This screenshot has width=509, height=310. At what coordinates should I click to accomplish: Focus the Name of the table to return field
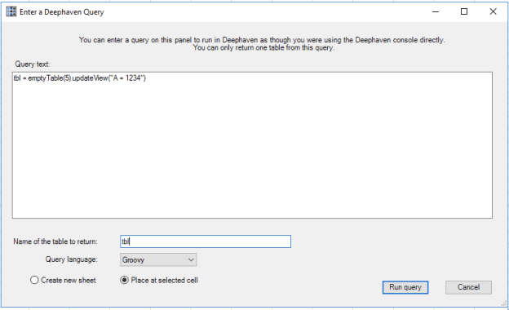(x=206, y=241)
